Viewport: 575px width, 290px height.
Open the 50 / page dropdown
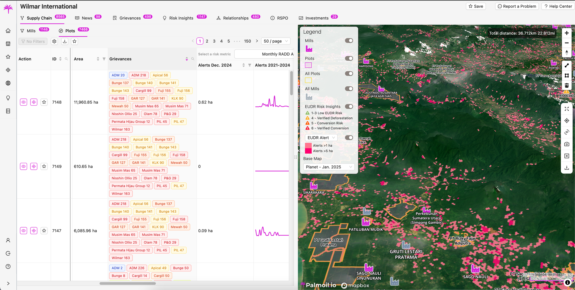coord(276,41)
